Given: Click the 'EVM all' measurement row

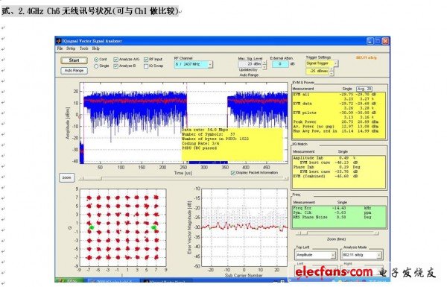Looking at the screenshot, I should 336,95.
